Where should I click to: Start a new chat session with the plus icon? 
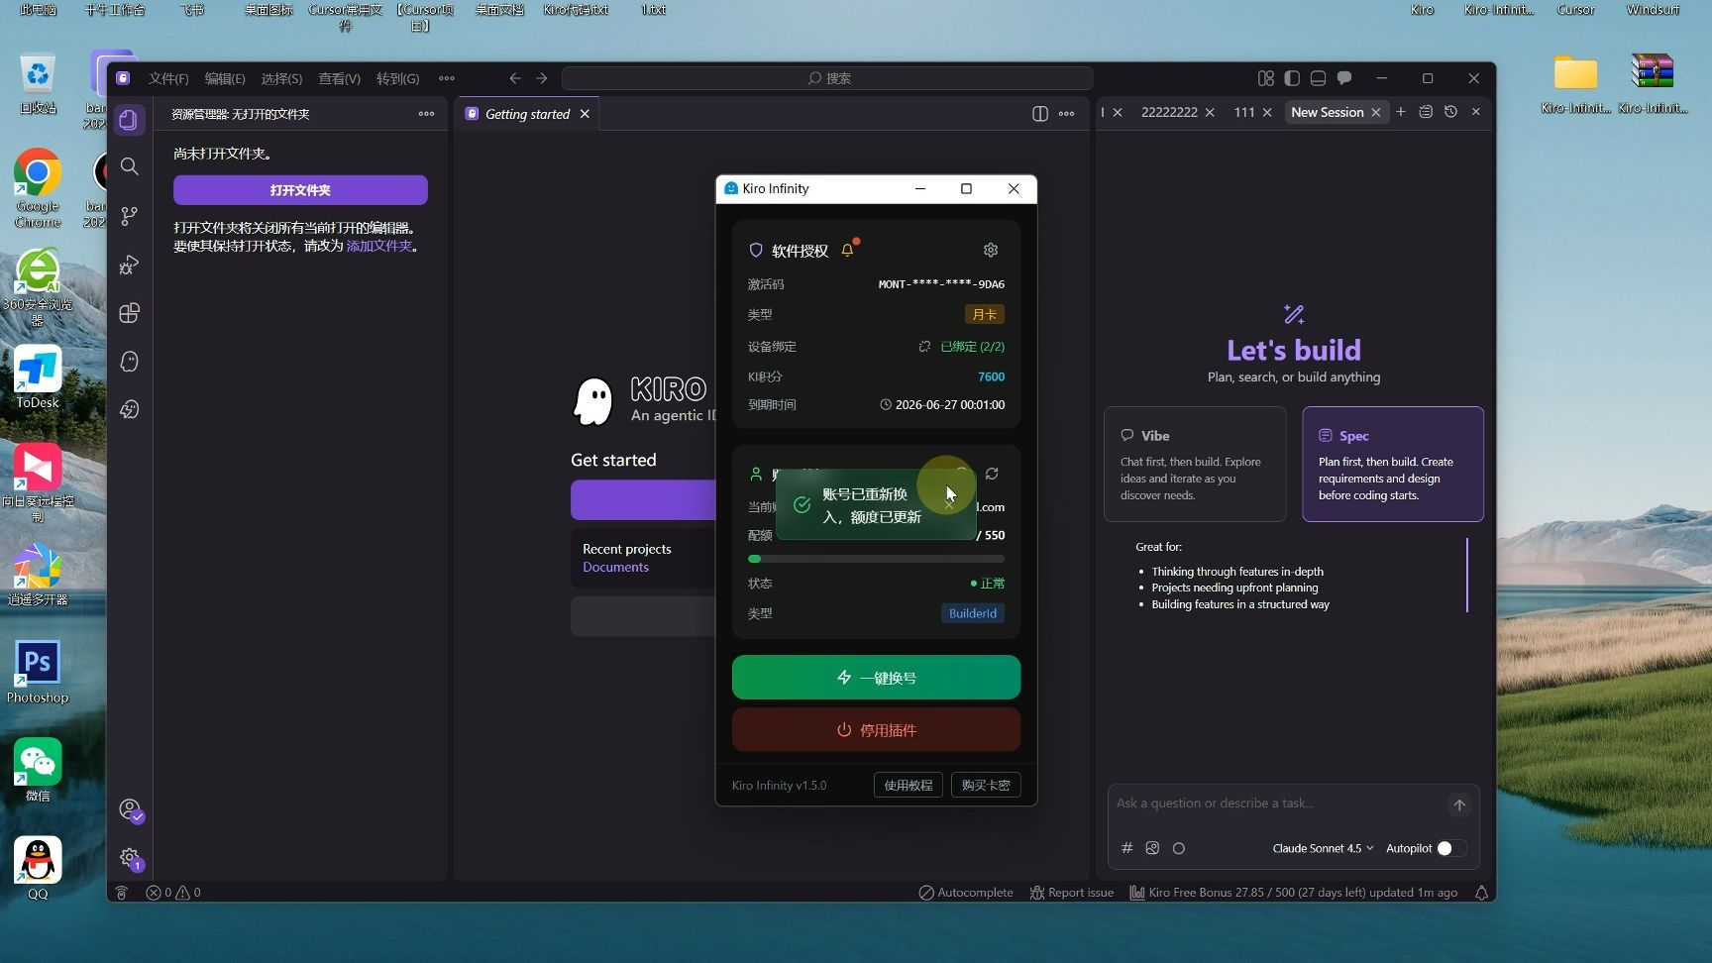pyautogui.click(x=1401, y=112)
